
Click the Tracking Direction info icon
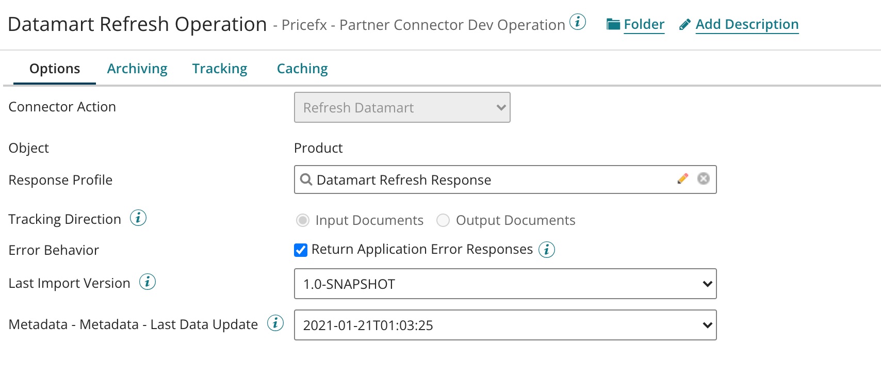click(x=138, y=218)
